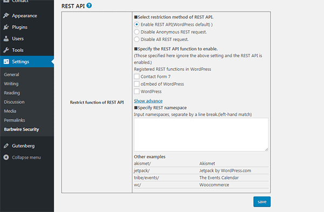Click the REST API section heading
Image resolution: width=324 pixels, height=212 pixels.
pyautogui.click(x=73, y=6)
